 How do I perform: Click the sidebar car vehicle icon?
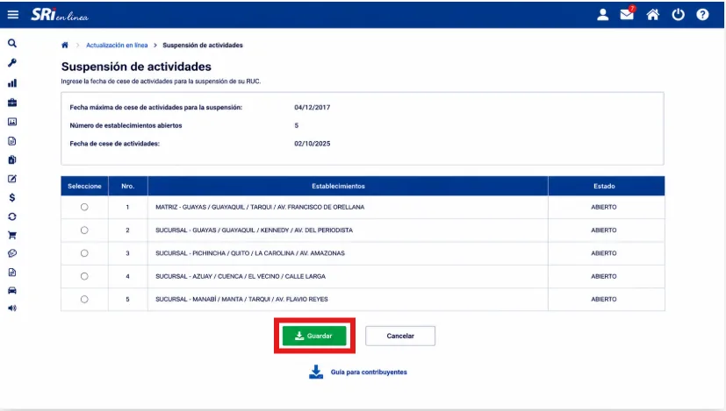pos(12,290)
